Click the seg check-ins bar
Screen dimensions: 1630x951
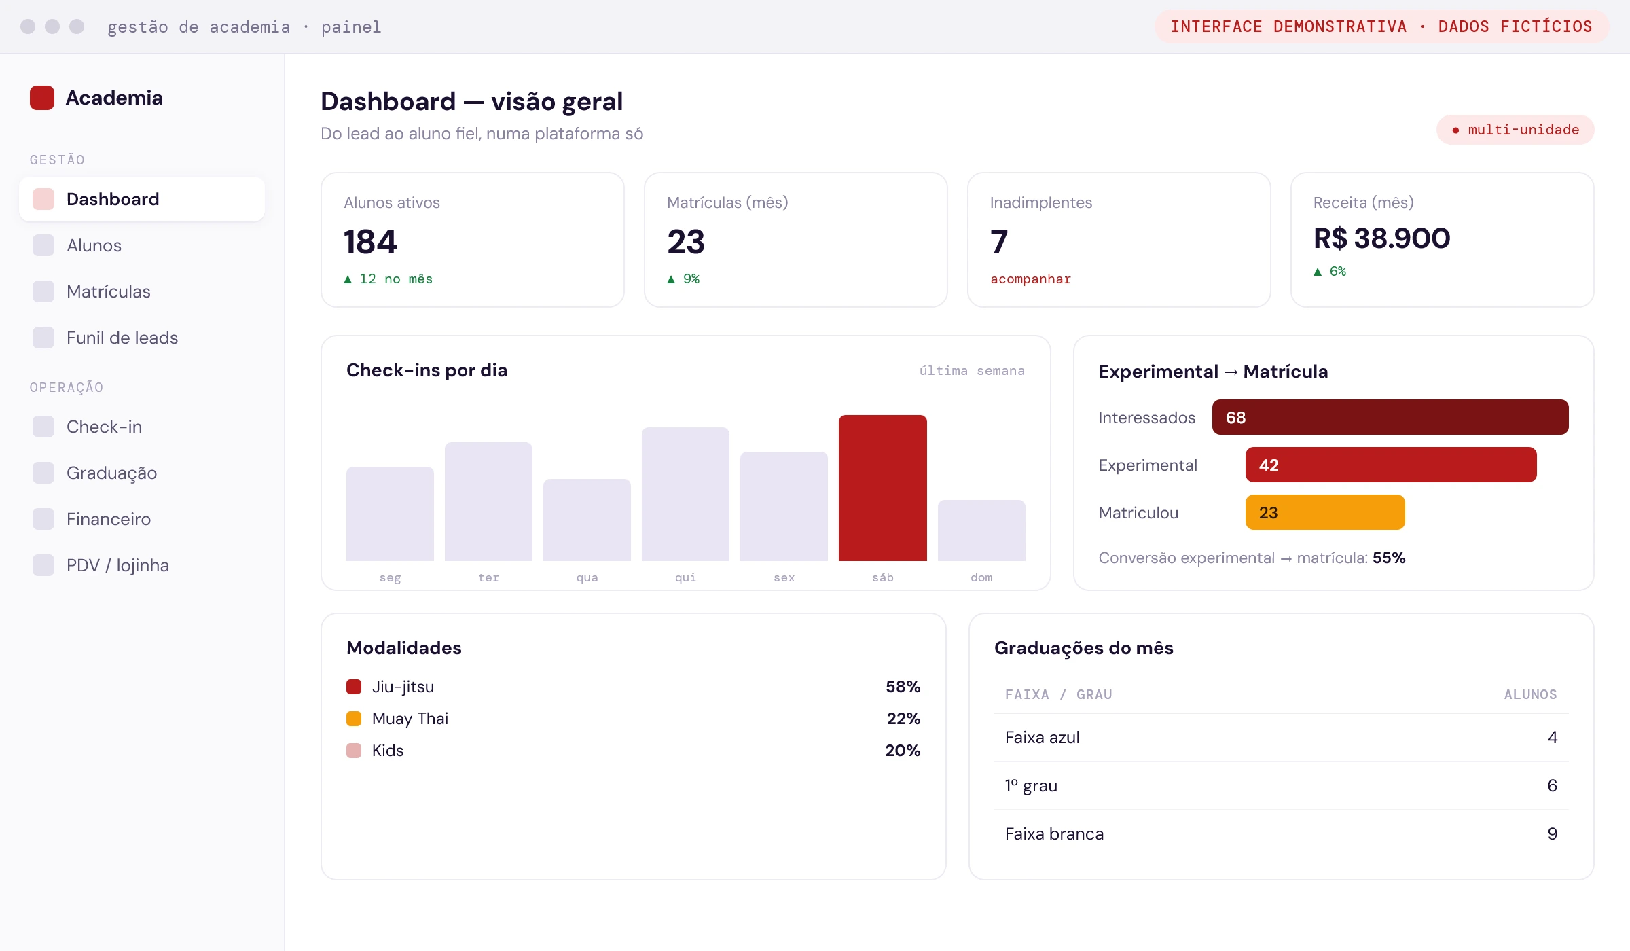tap(390, 514)
